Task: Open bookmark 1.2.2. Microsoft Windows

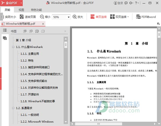Action: click(37, 122)
